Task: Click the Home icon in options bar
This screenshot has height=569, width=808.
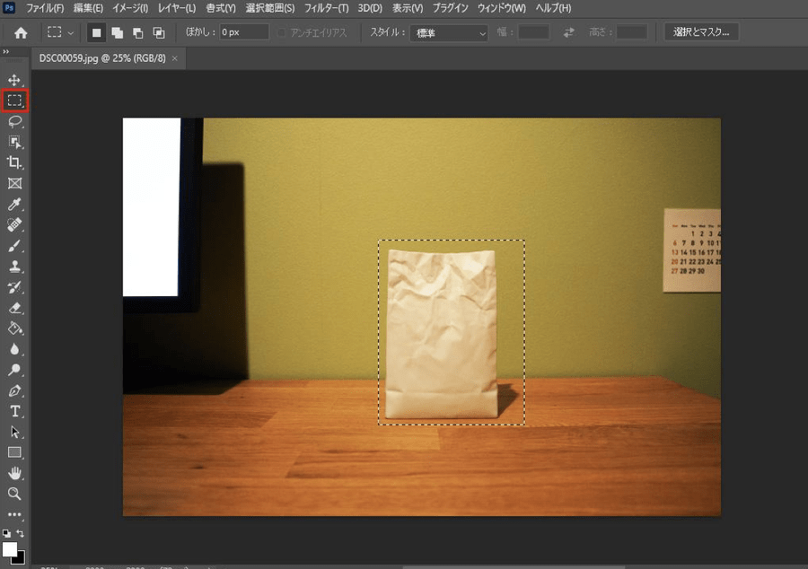Action: 21,33
